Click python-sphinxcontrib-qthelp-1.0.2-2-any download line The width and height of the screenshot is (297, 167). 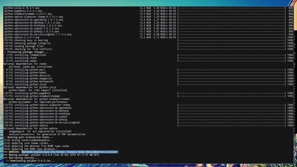32,32
